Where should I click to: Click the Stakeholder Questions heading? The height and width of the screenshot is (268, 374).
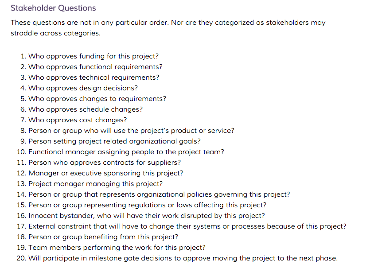(53, 8)
